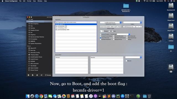Enable the StrictHibernate checkbox
The image size is (177, 99).
click(x=127, y=36)
